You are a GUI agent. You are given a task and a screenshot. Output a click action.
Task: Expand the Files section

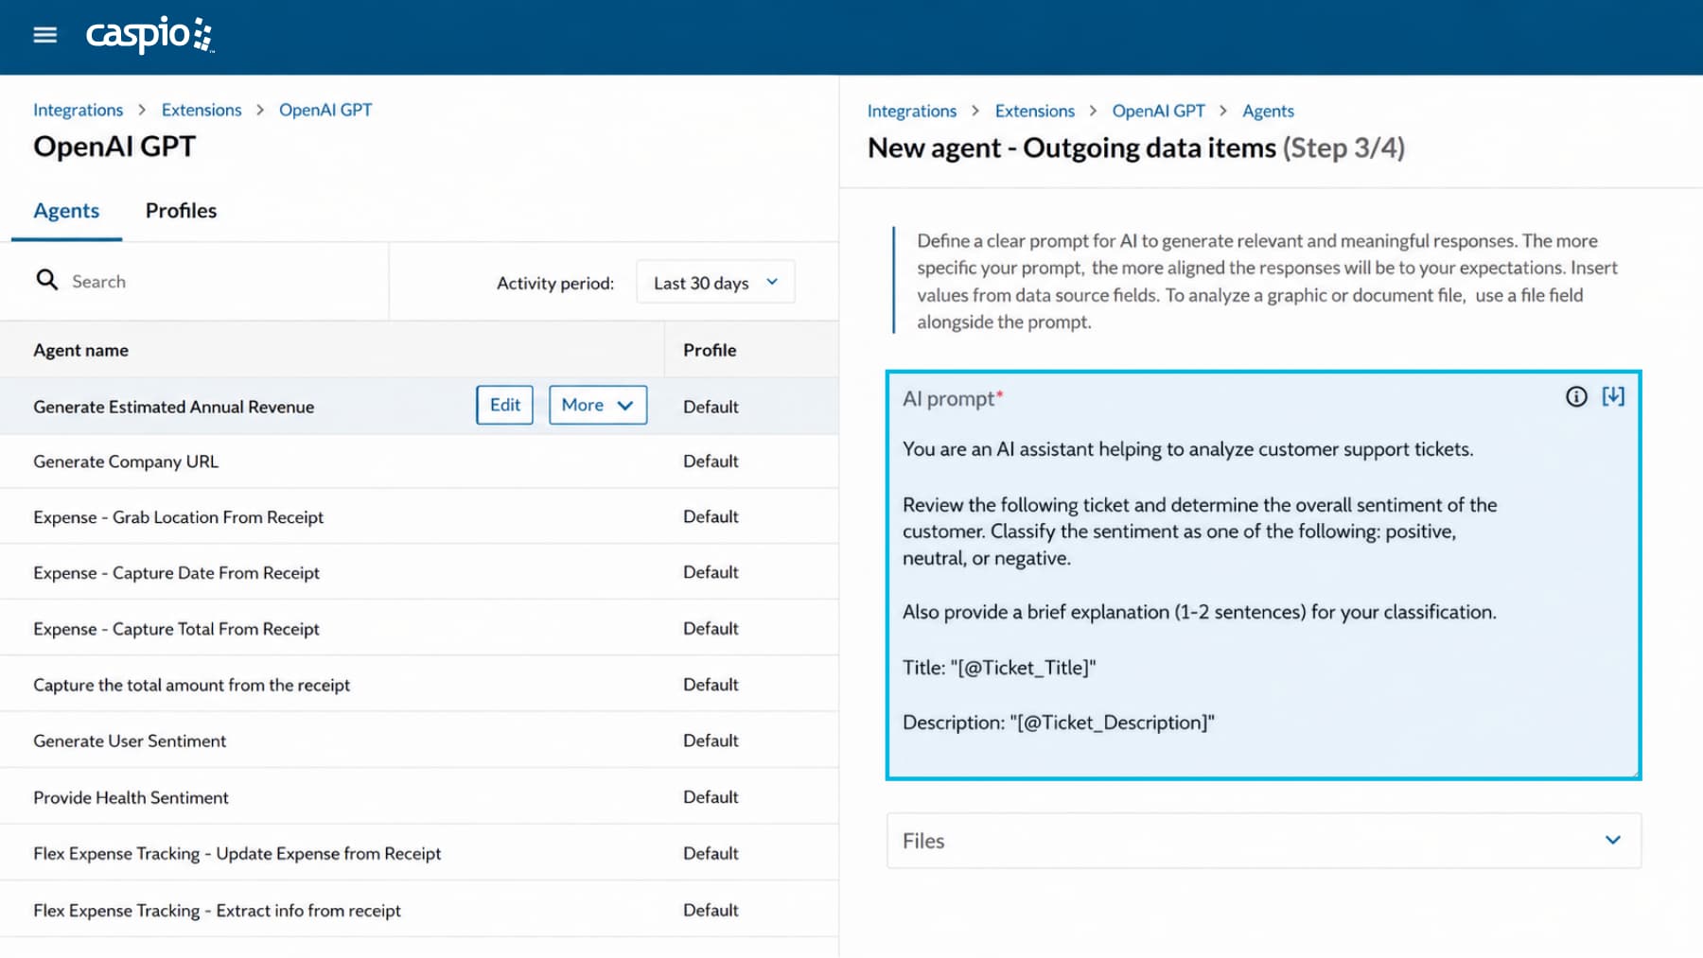tap(1264, 841)
